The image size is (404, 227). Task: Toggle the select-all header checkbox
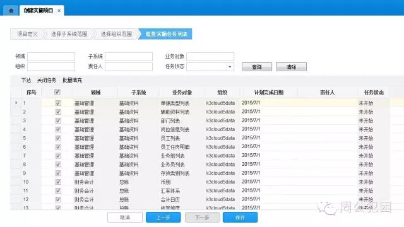[x=57, y=92]
